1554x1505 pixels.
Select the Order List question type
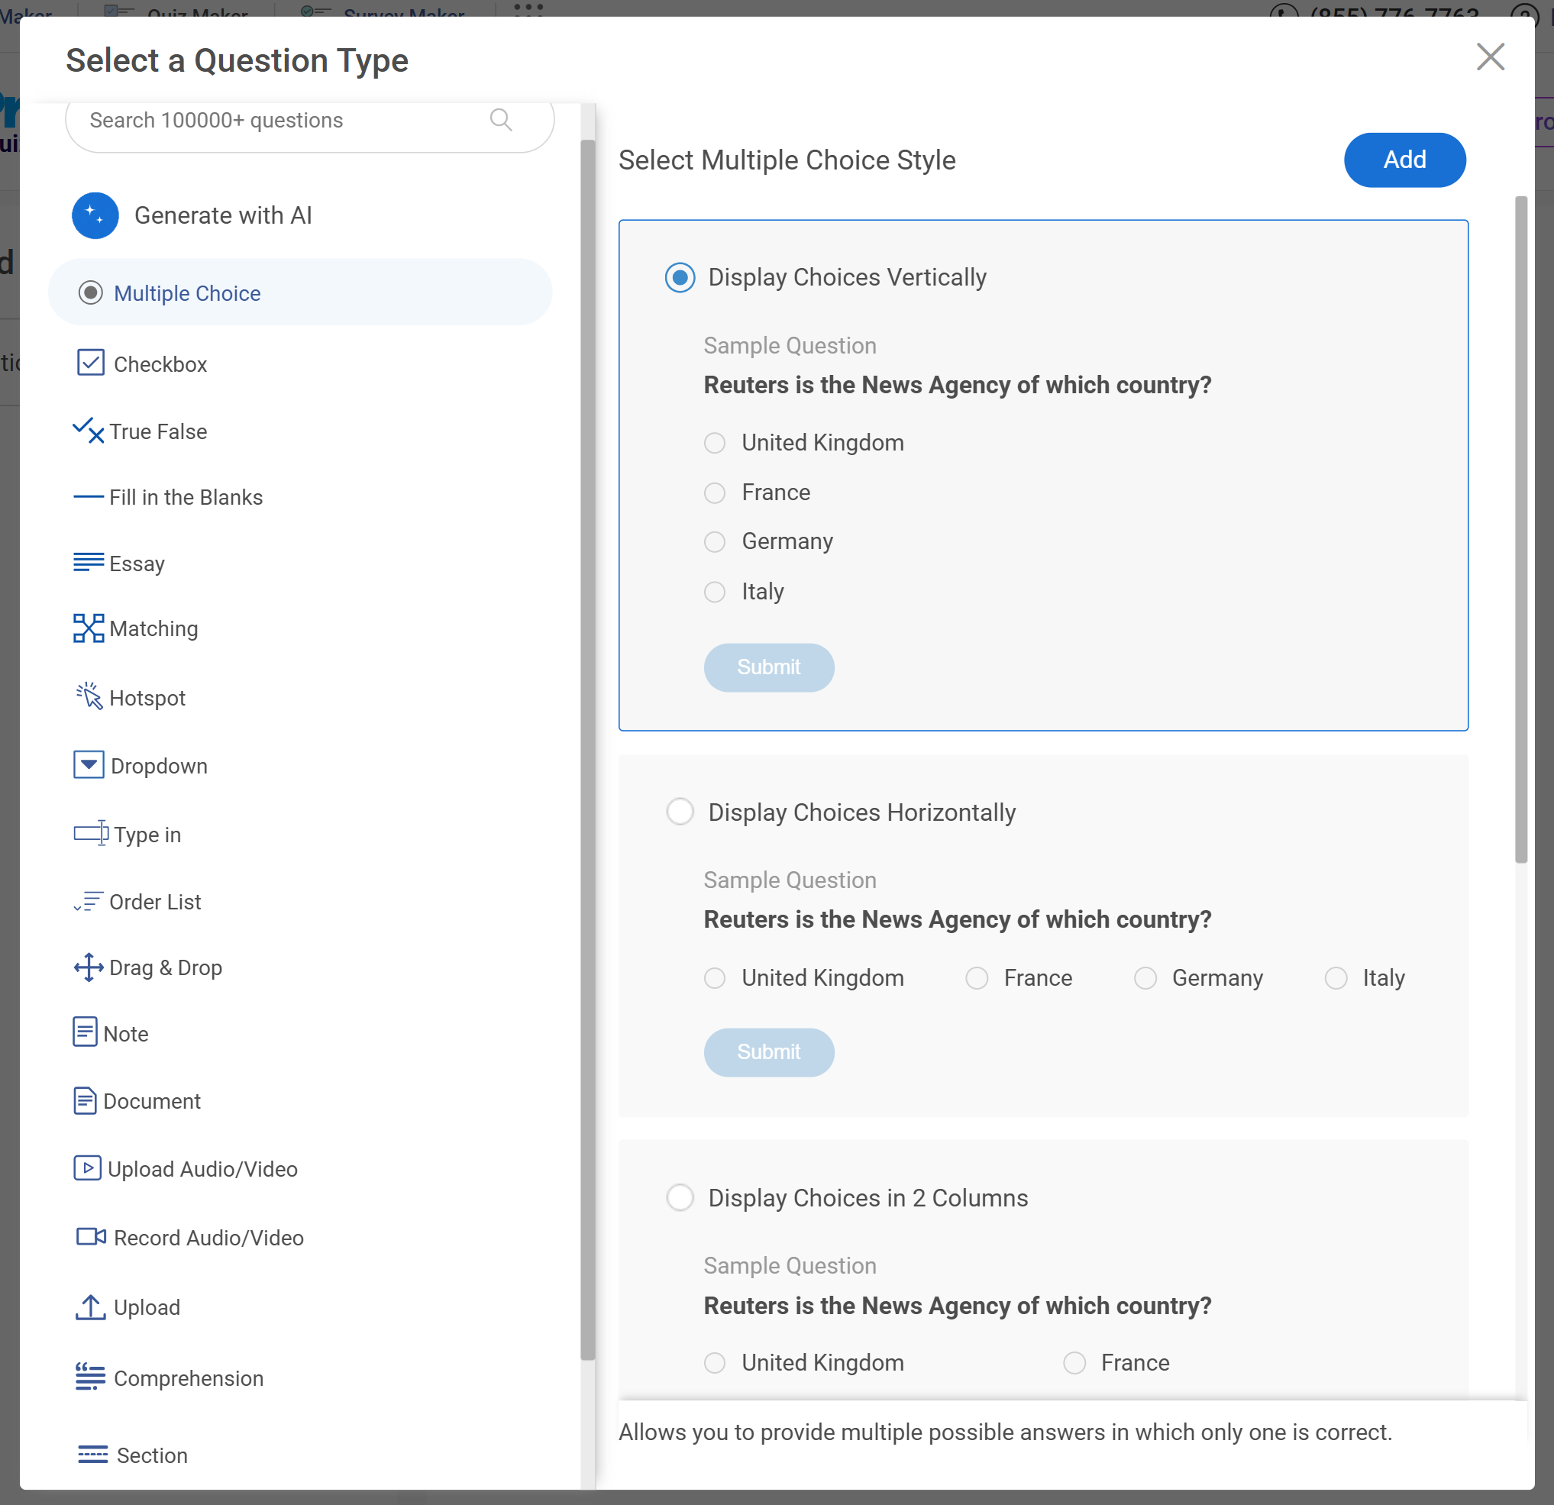pyautogui.click(x=154, y=902)
